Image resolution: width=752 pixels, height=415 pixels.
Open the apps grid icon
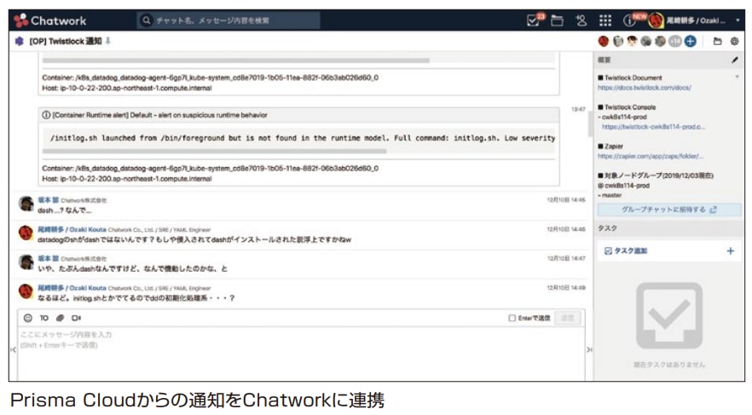tap(605, 20)
